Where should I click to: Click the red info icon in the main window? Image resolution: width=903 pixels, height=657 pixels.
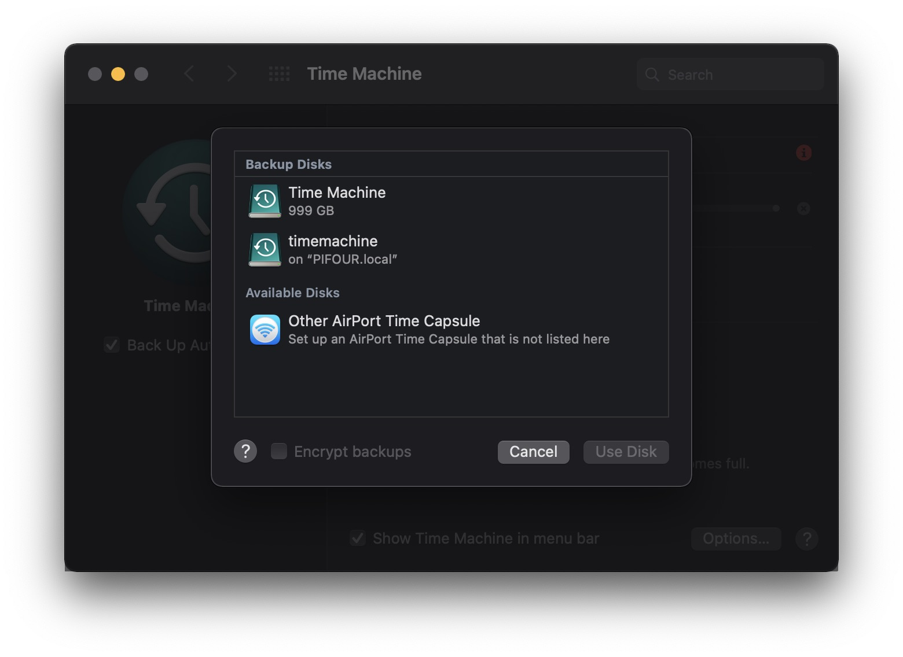point(803,153)
